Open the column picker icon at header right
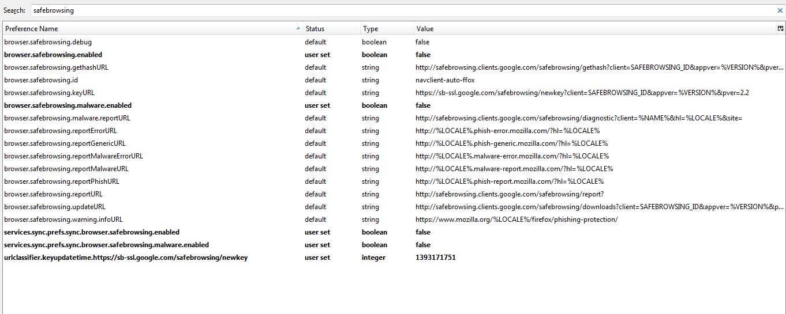Viewport: 786px width, 314px height. (780, 28)
